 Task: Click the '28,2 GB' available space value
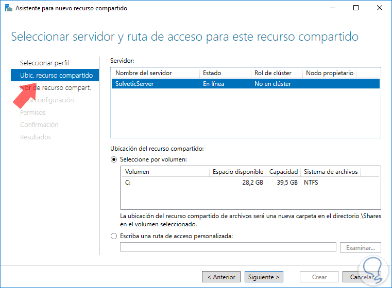252,183
